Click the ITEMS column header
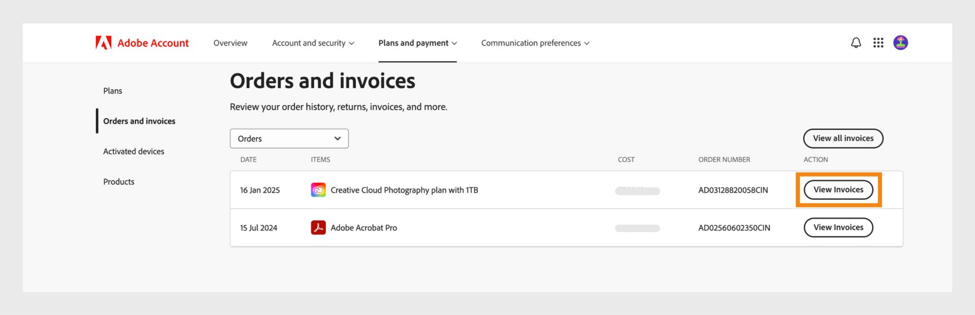This screenshot has width=975, height=315. point(320,159)
